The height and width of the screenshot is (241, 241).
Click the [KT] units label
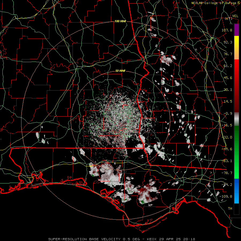(x=229, y=18)
